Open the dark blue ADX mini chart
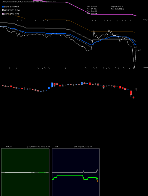 coord(76,172)
